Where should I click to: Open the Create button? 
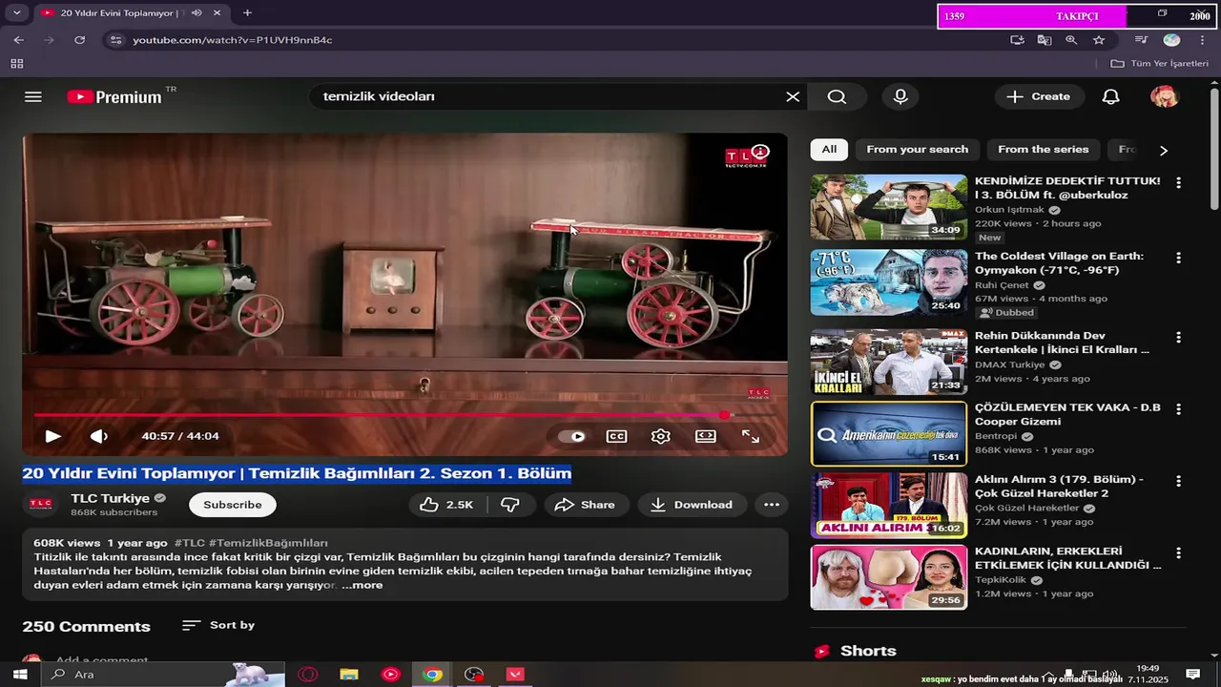point(1039,96)
